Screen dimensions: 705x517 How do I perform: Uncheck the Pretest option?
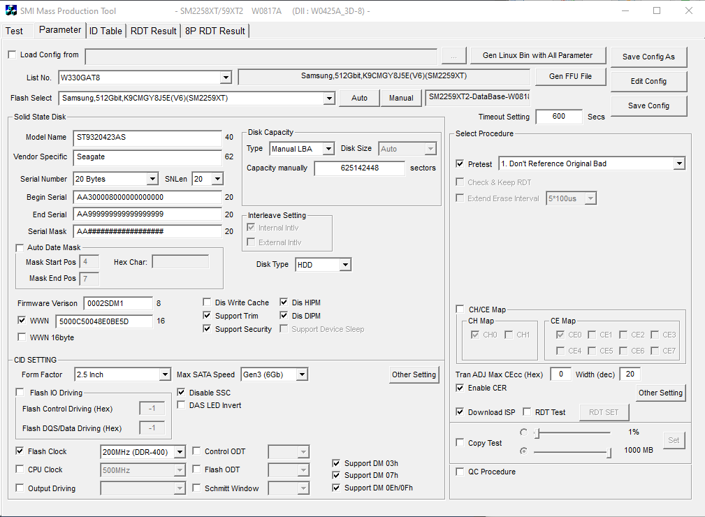tap(459, 163)
